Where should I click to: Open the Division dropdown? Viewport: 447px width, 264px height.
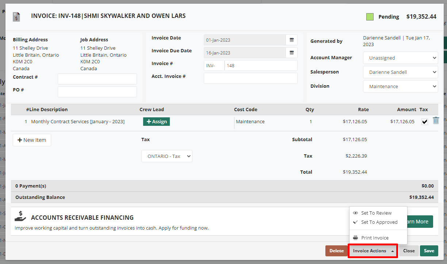click(x=401, y=86)
